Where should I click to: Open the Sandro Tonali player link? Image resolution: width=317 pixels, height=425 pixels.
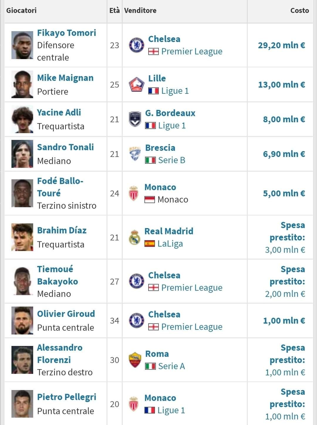coord(65,147)
